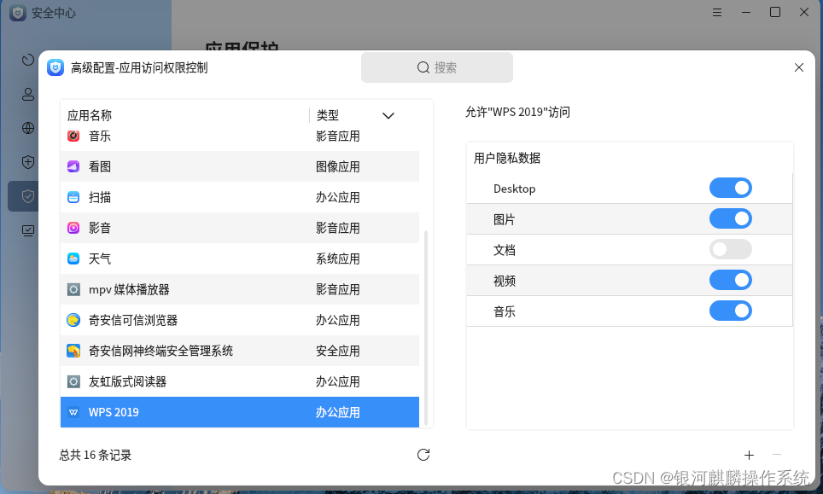This screenshot has width=823, height=494.
Task: Select the 友虹版式阅读器 row
Action: click(240, 381)
